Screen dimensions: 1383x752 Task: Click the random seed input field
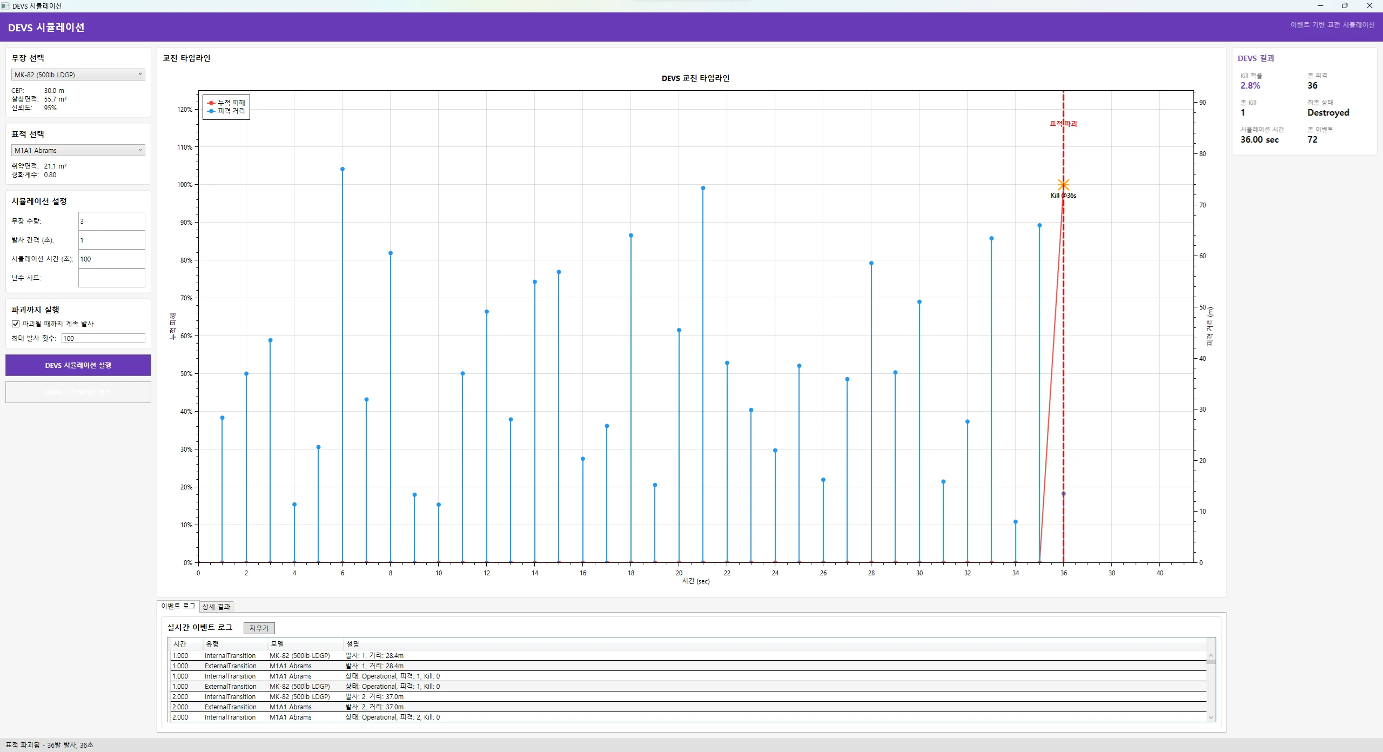coord(111,278)
